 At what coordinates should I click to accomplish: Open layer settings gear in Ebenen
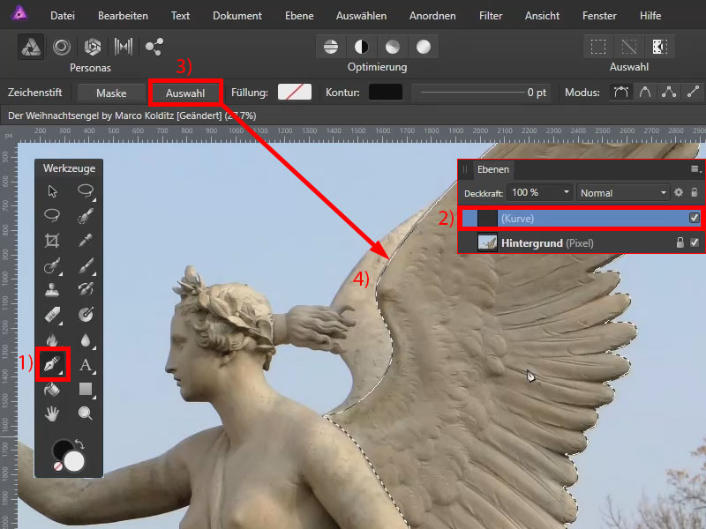coord(679,192)
